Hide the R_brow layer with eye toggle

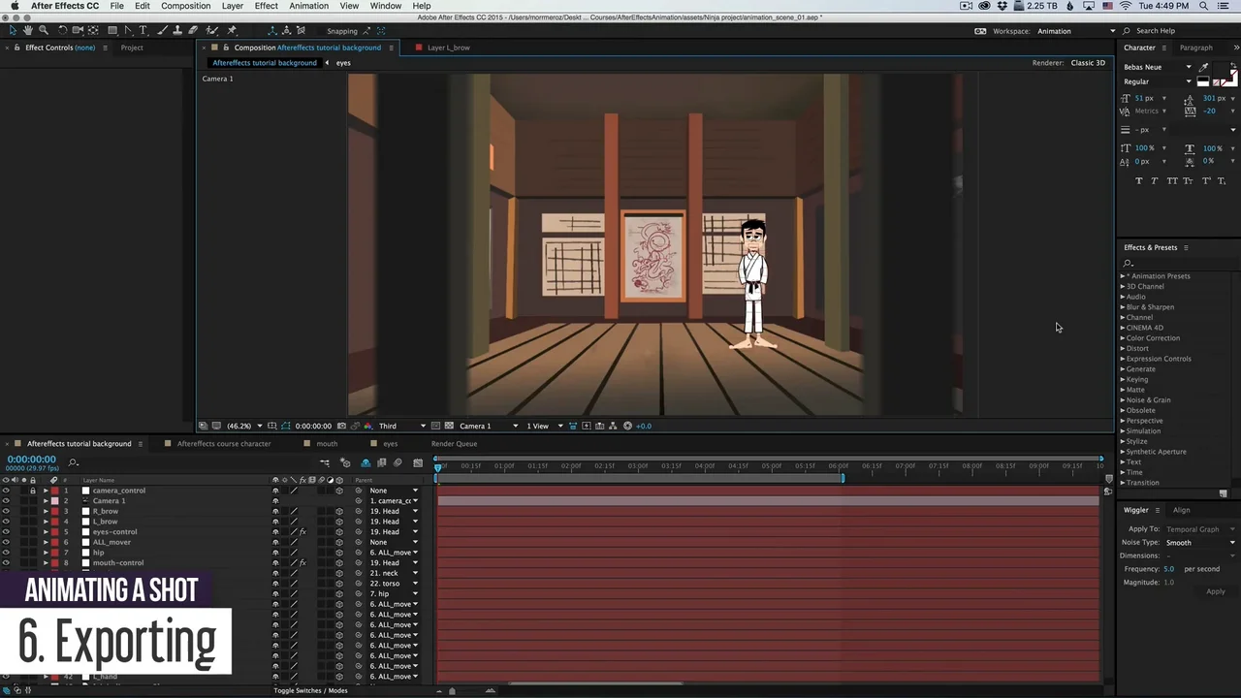(6, 511)
